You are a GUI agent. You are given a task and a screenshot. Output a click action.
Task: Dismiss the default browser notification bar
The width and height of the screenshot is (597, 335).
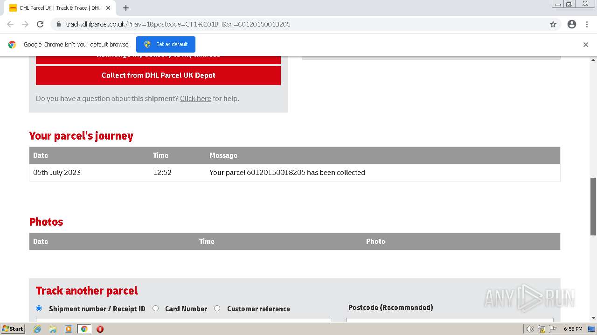pos(586,45)
